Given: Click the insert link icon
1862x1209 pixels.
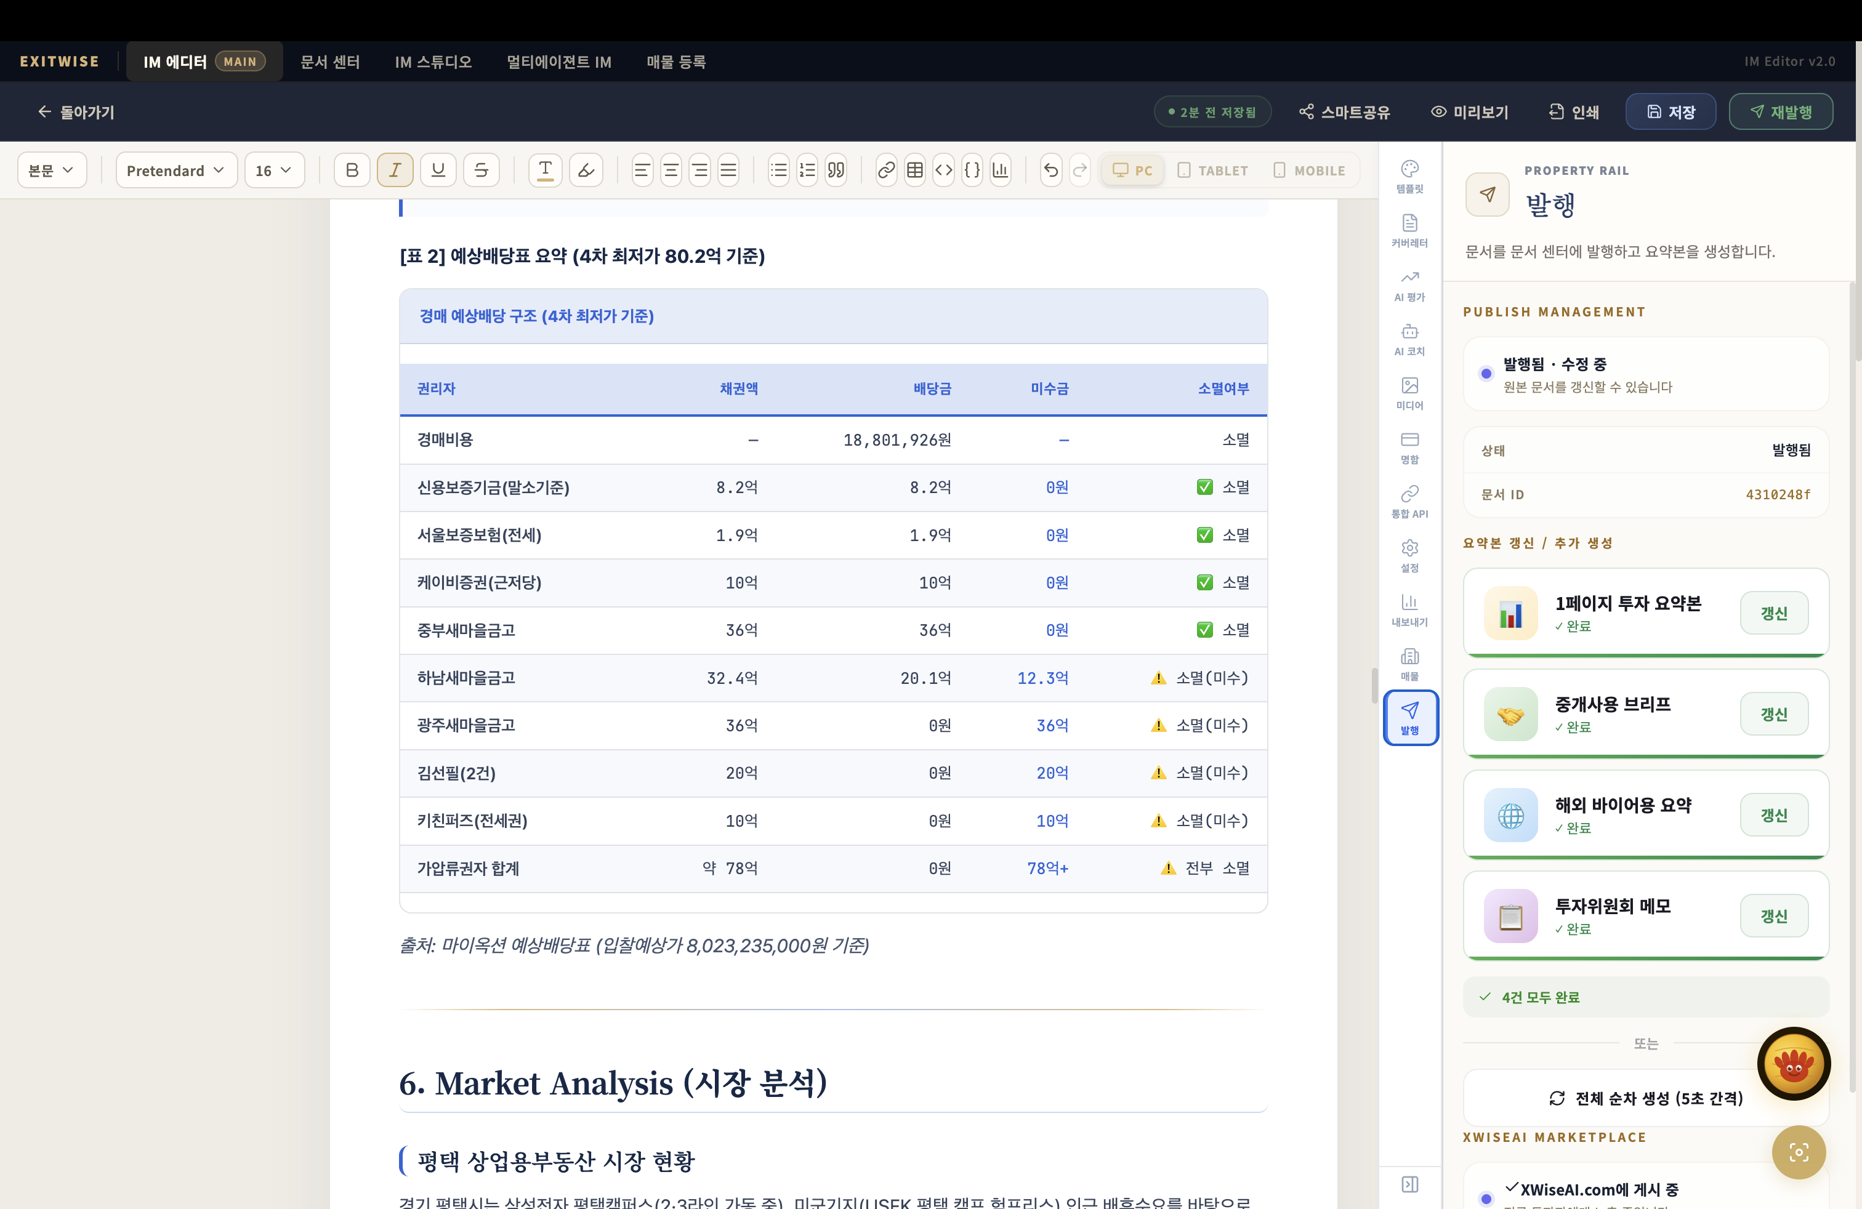Looking at the screenshot, I should pyautogui.click(x=885, y=170).
